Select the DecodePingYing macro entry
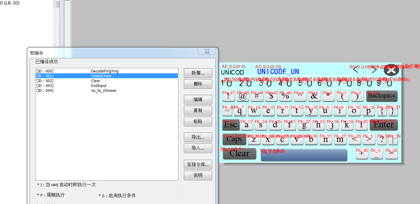Screen dimensions: 420x204 click(x=105, y=71)
